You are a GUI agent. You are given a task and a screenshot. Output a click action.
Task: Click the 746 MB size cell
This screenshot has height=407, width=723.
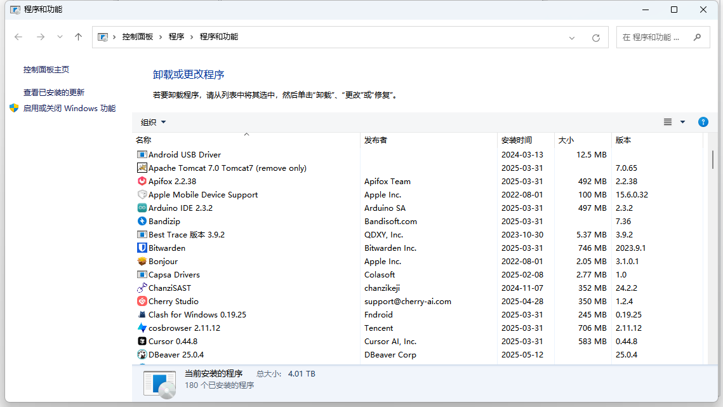[592, 248]
